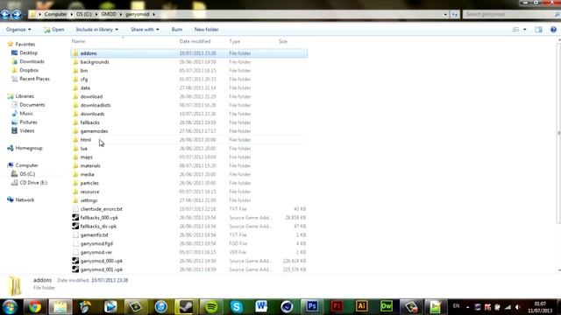Expand the Share with dropdown
This screenshot has height=315, width=561.
[x=145, y=30]
